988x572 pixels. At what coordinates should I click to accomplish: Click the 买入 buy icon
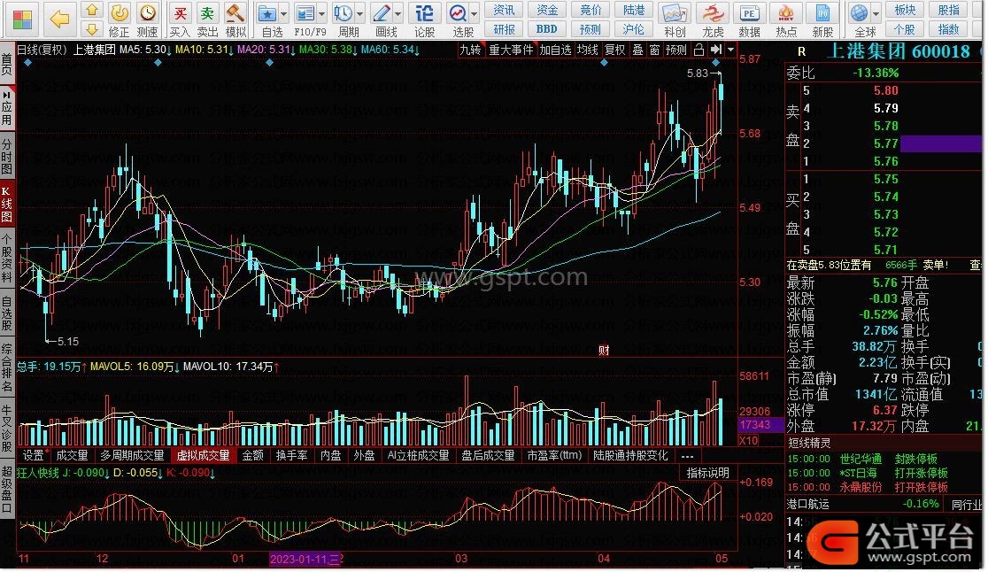[x=181, y=19]
